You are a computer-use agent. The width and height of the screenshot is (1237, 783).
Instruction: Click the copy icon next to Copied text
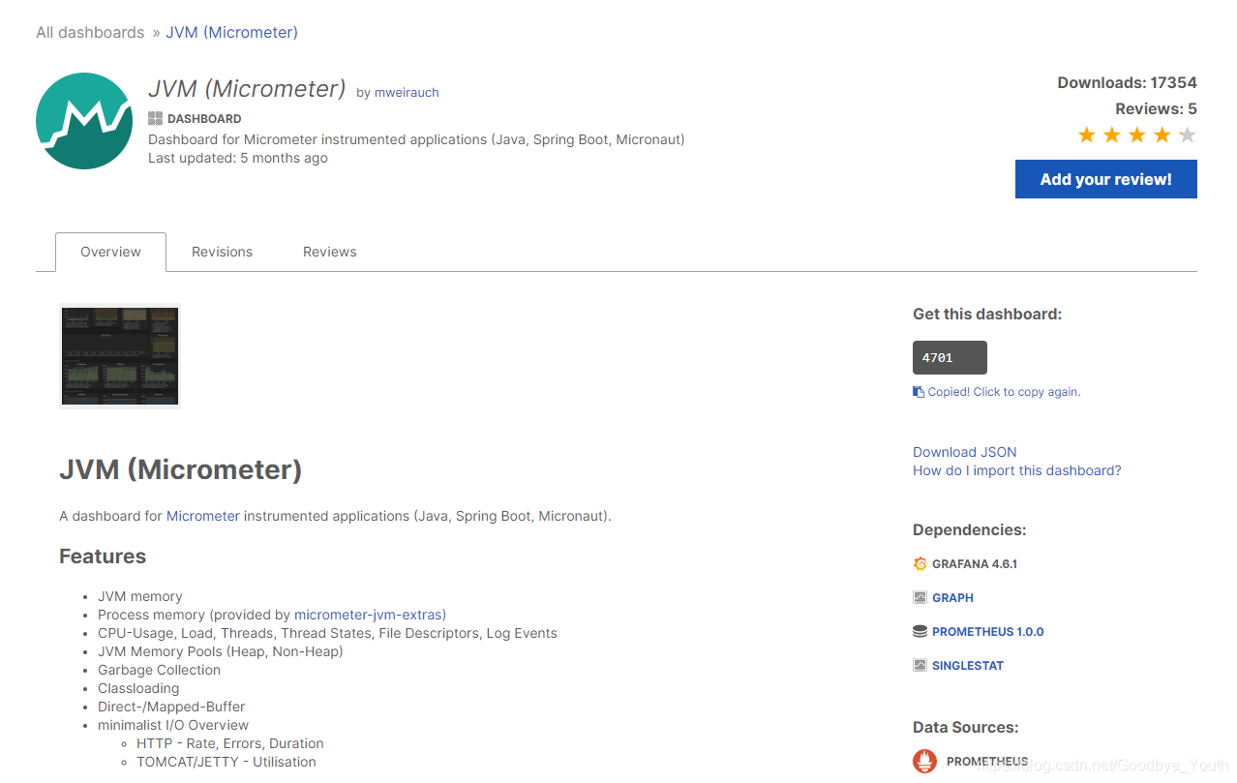click(x=919, y=392)
